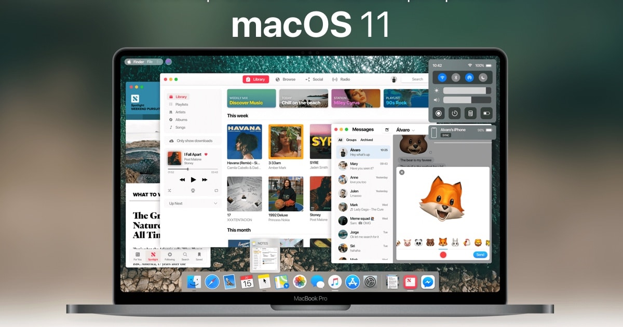Open the Music app in the dock
Screen dimensions: 623x327
coord(335,282)
